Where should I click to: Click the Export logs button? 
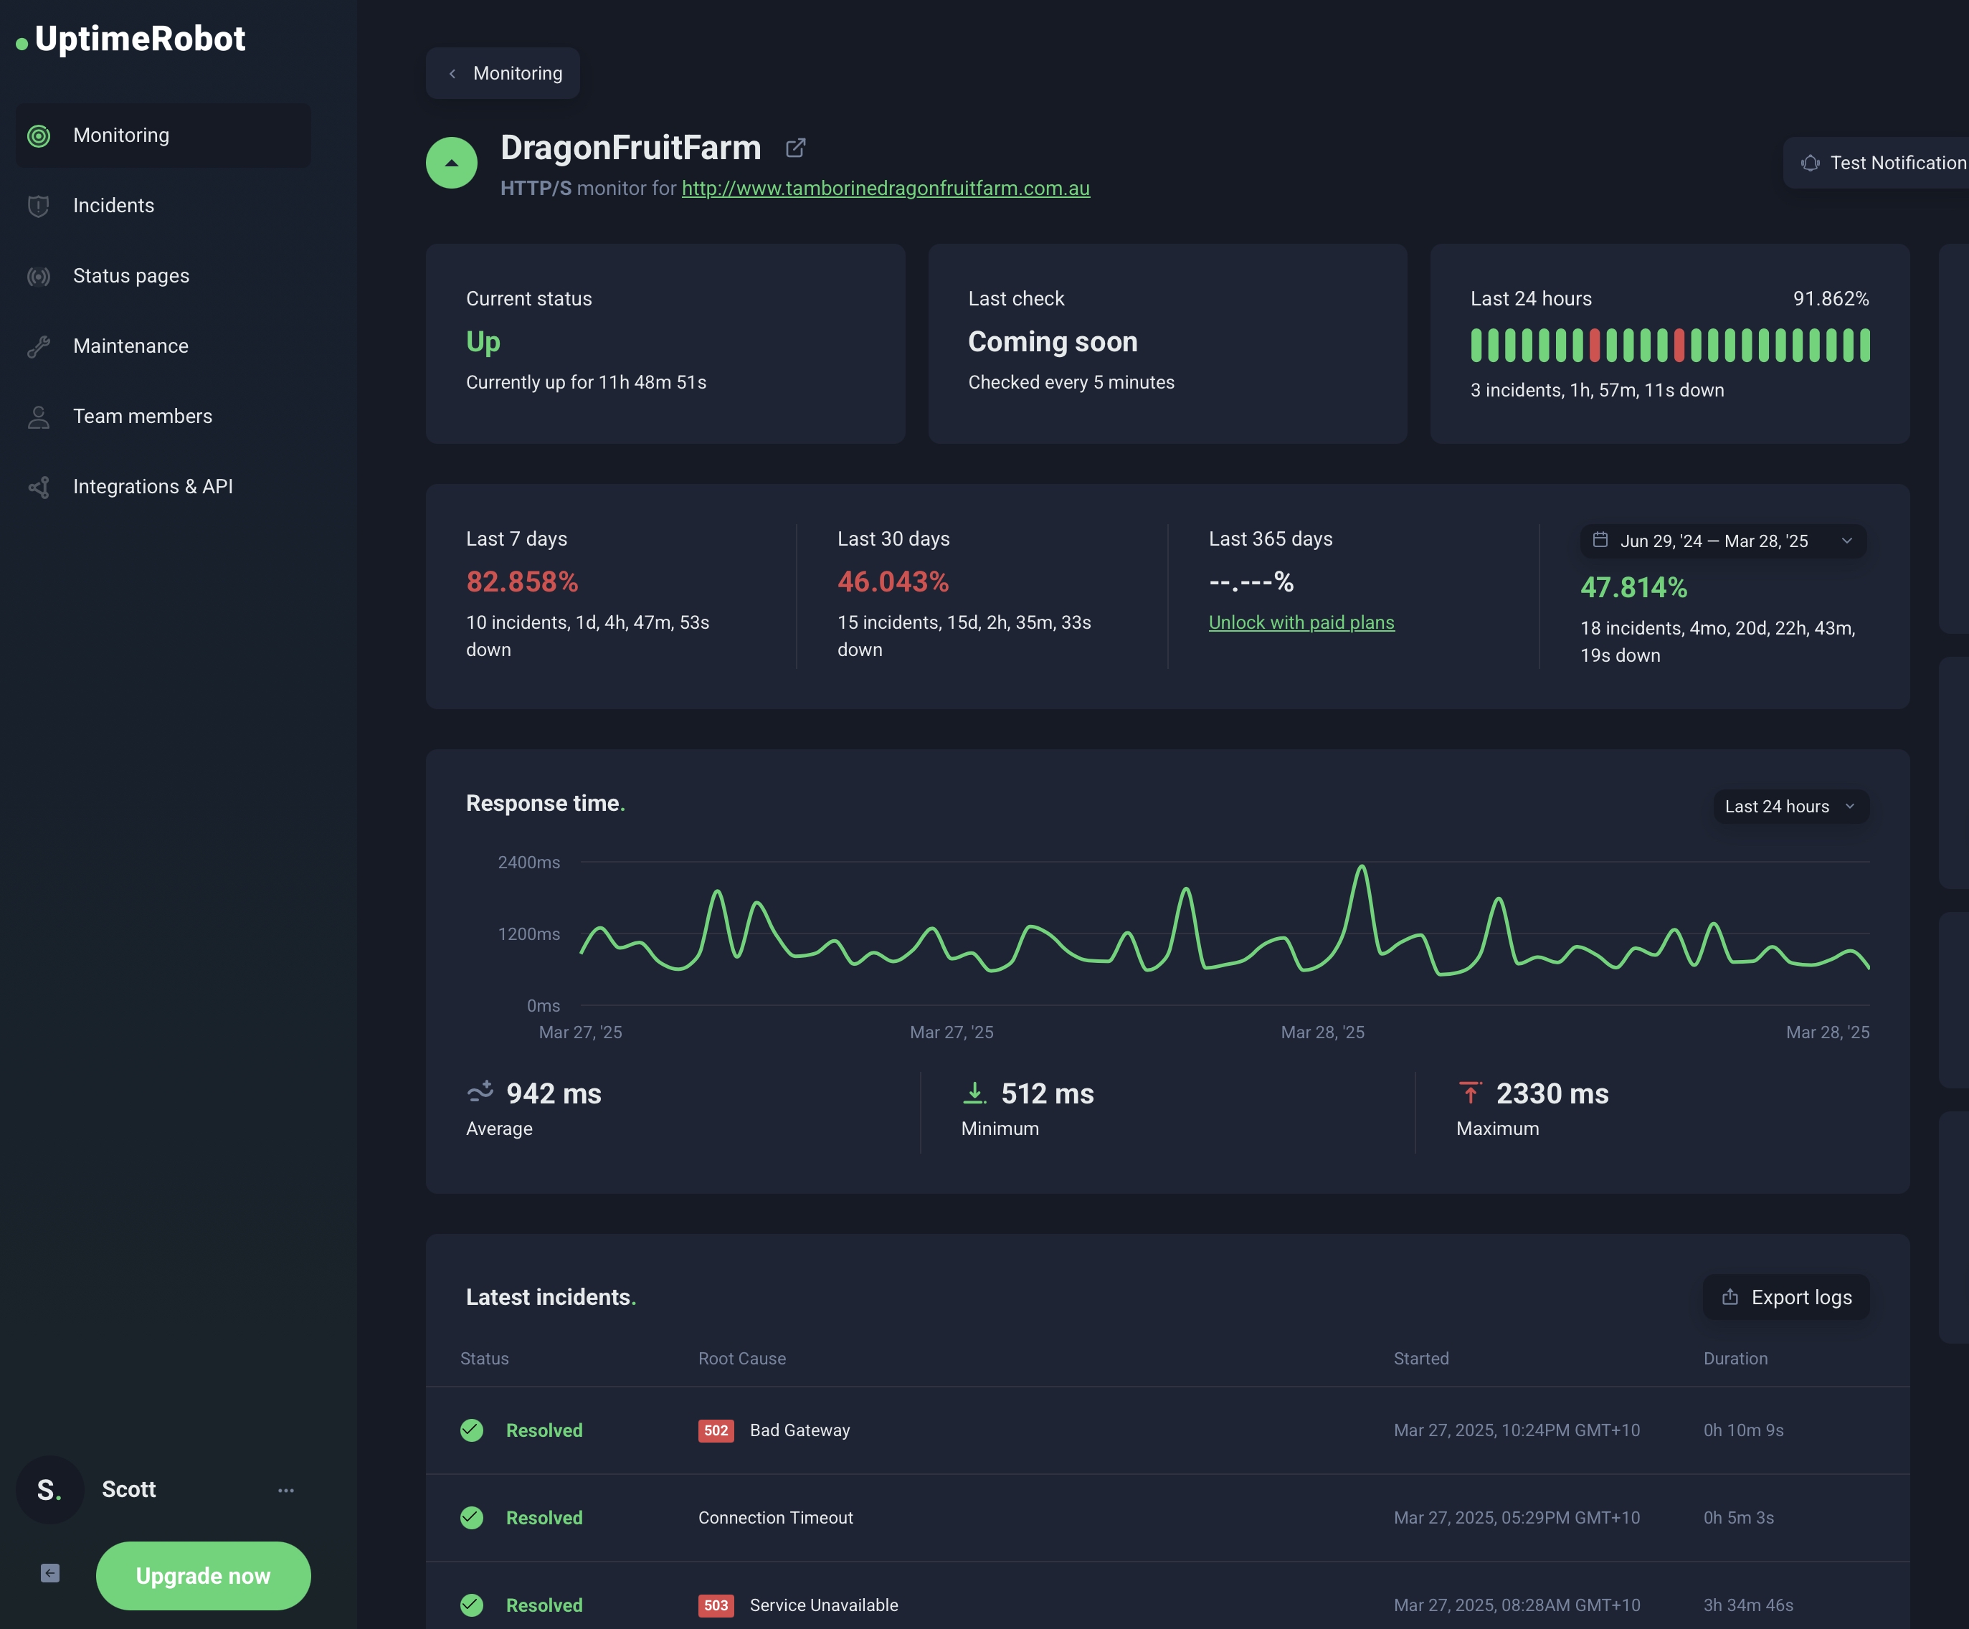[x=1786, y=1297]
